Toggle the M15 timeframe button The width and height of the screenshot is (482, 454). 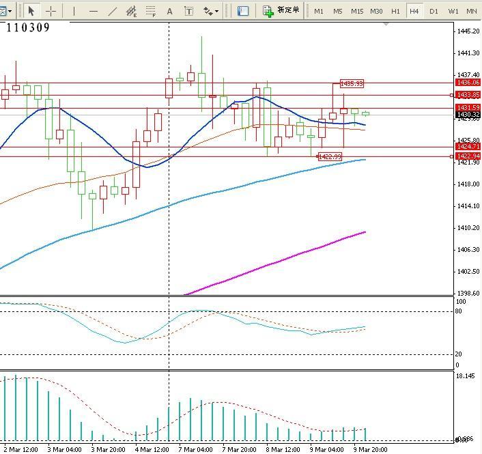[356, 11]
